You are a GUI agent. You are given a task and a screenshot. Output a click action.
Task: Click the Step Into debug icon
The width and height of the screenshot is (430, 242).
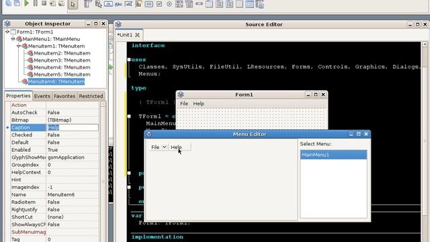[52, 3]
